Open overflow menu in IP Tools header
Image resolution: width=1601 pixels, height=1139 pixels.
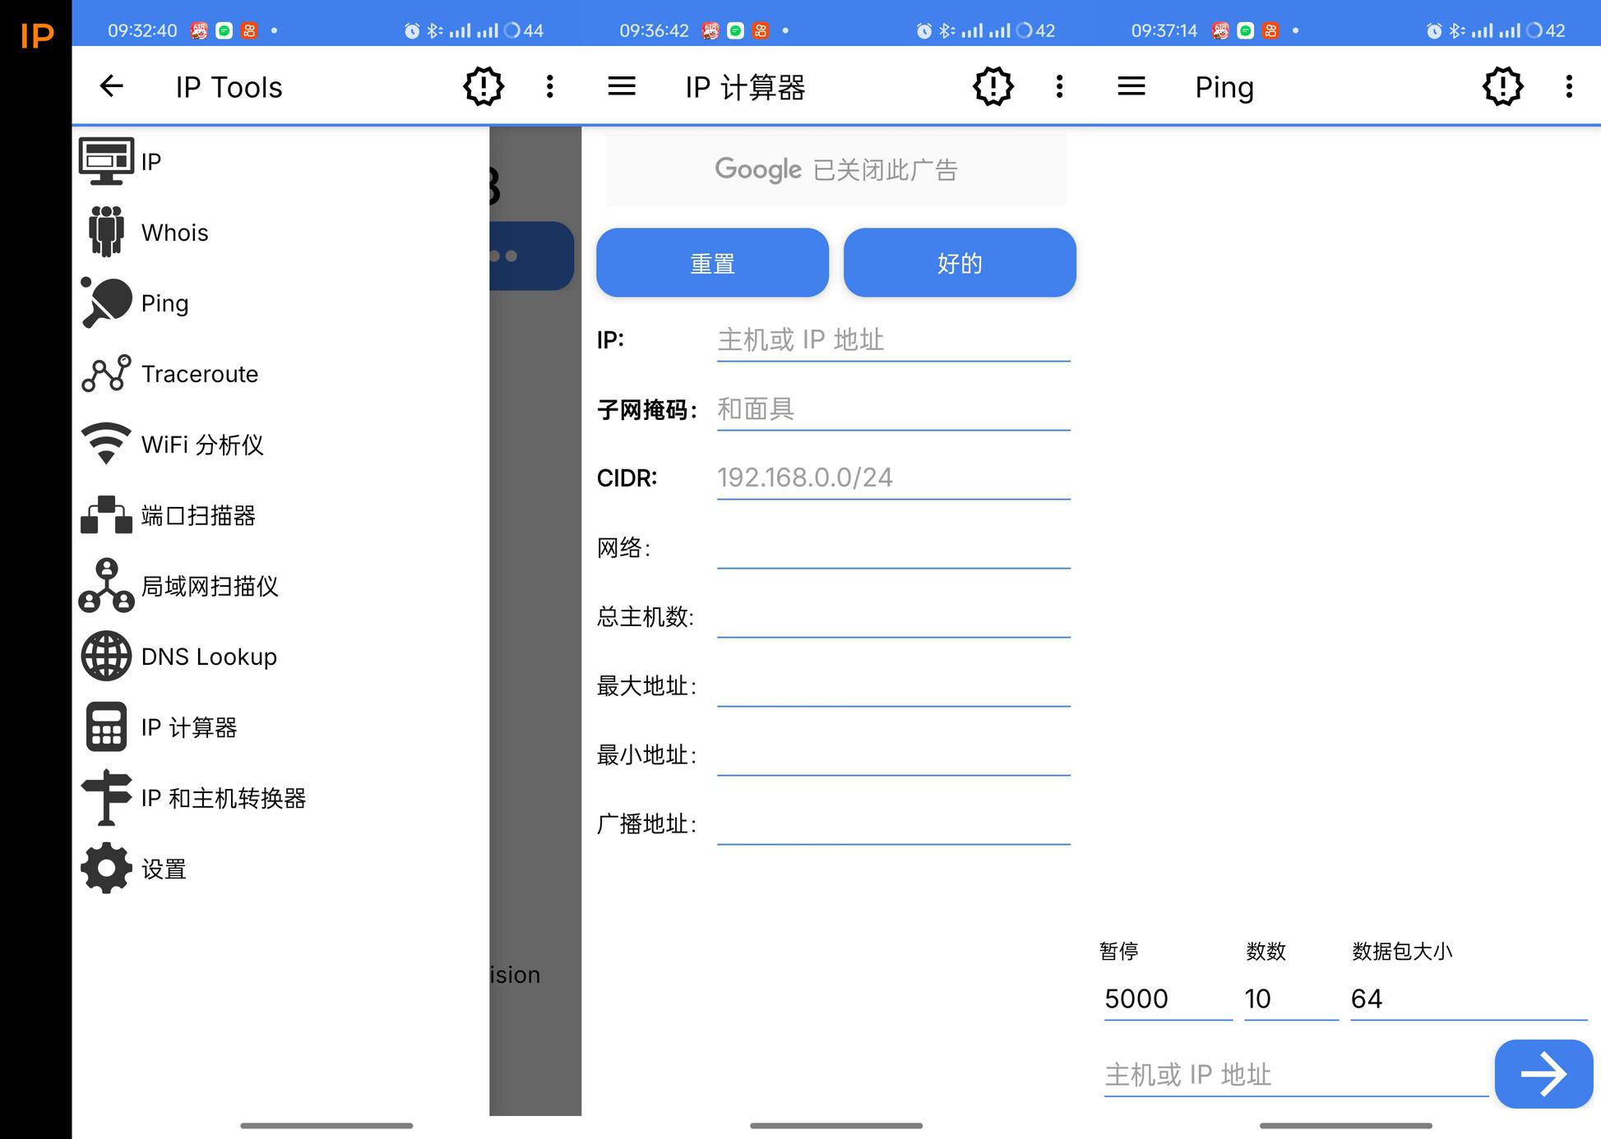pos(549,86)
